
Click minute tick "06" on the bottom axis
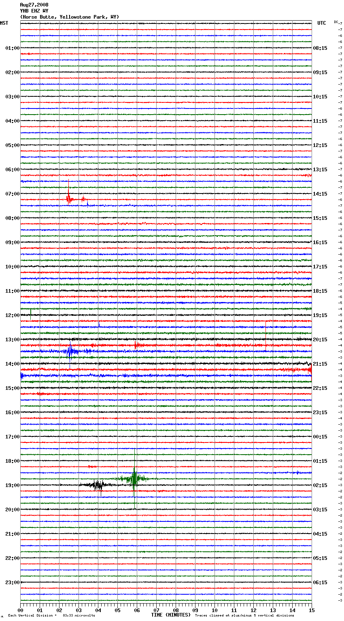(137, 610)
